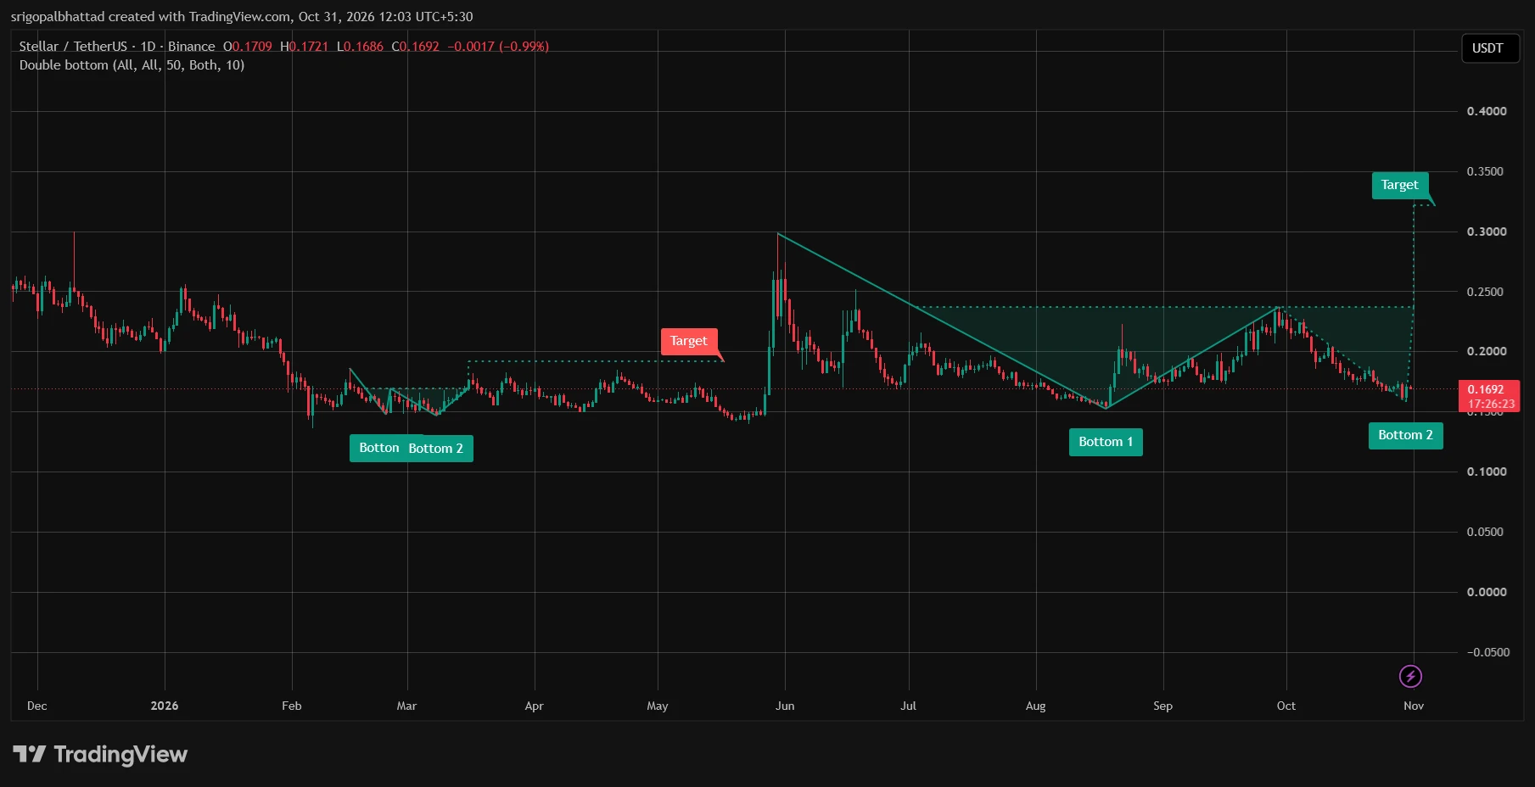Image resolution: width=1535 pixels, height=787 pixels.
Task: Click the Aug label on time axis
Action: click(x=1036, y=706)
